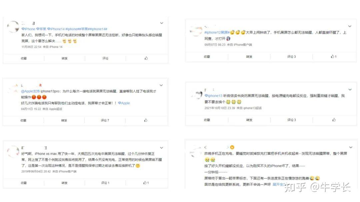Open avatar of the iPhone14 post author
This screenshot has height=202, width=360.
13,27
